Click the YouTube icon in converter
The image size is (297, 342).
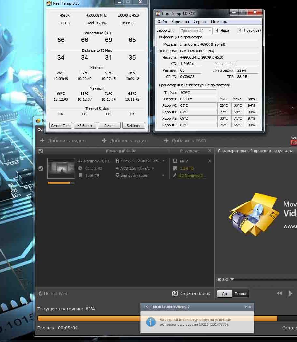(x=294, y=141)
